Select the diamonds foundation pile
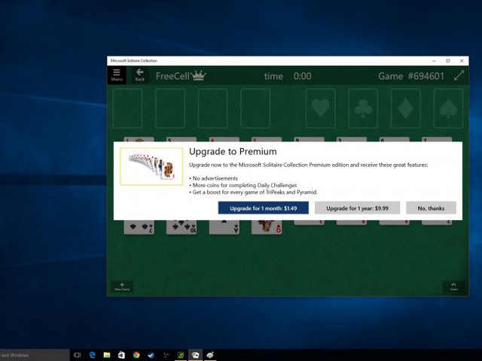This screenshot has height=361, width=482. (405, 108)
